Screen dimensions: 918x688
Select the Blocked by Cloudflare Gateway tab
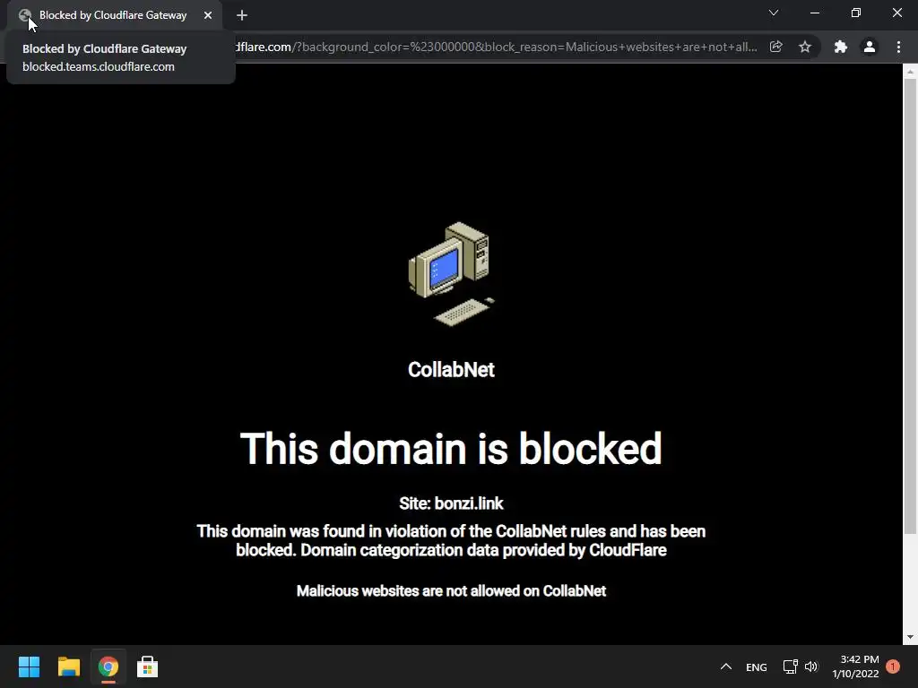click(113, 15)
